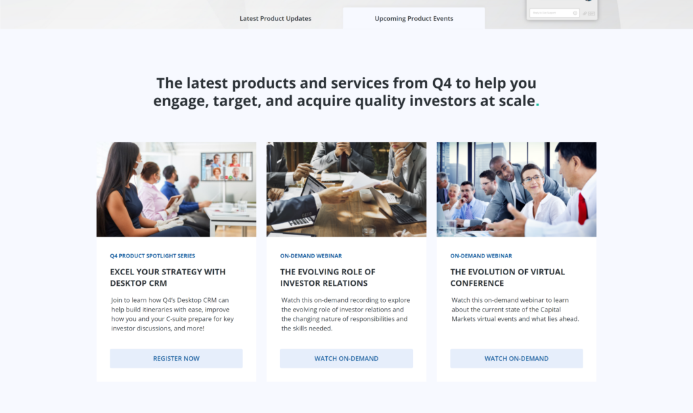Open The Evolving Role of Investor Relations title

pyautogui.click(x=328, y=278)
